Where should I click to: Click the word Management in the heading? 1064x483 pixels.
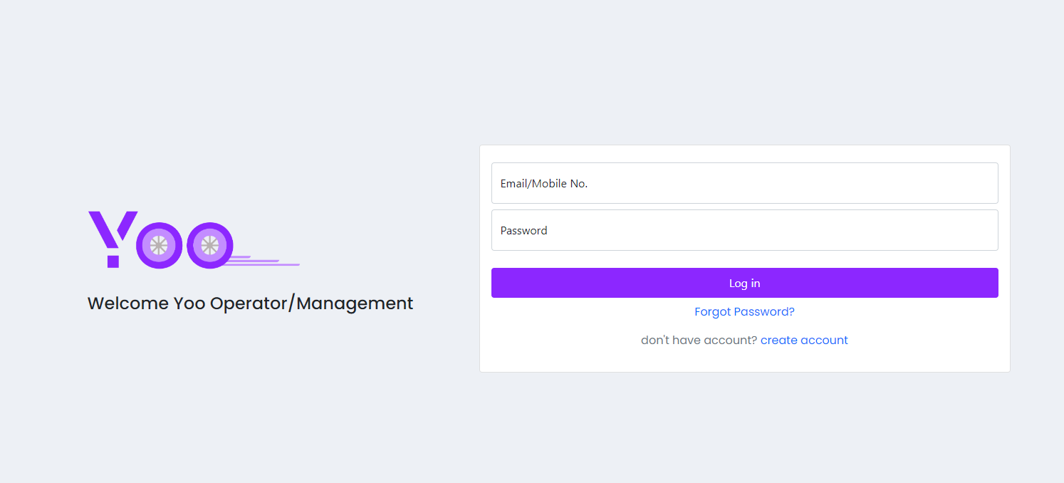tap(355, 303)
